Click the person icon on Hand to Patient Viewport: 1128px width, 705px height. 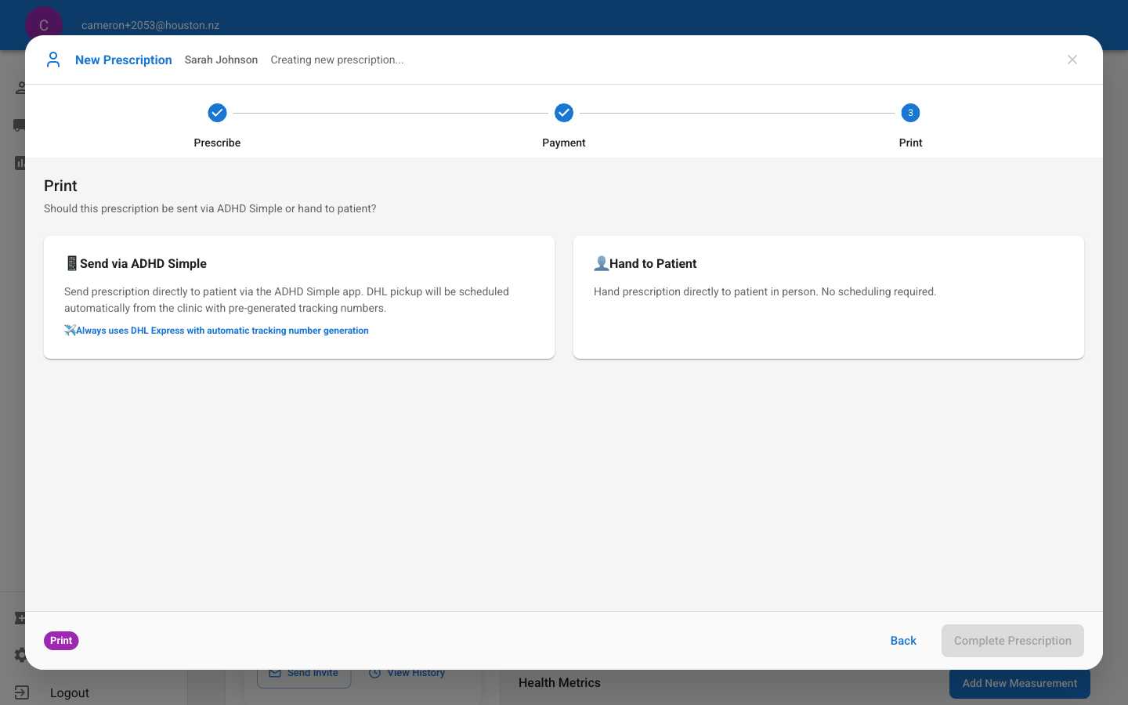pyautogui.click(x=601, y=263)
